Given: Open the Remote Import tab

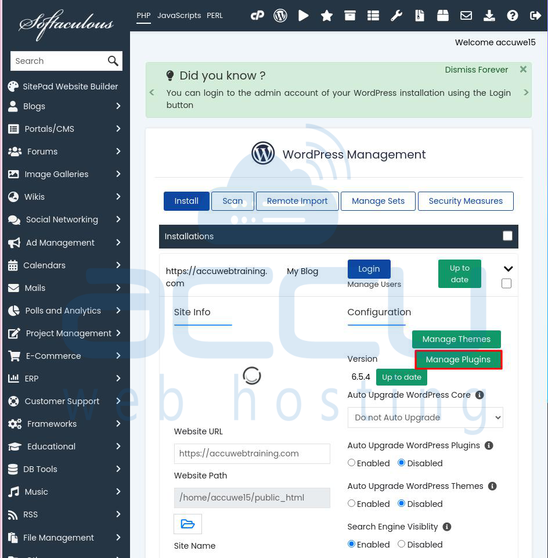Looking at the screenshot, I should (x=297, y=201).
